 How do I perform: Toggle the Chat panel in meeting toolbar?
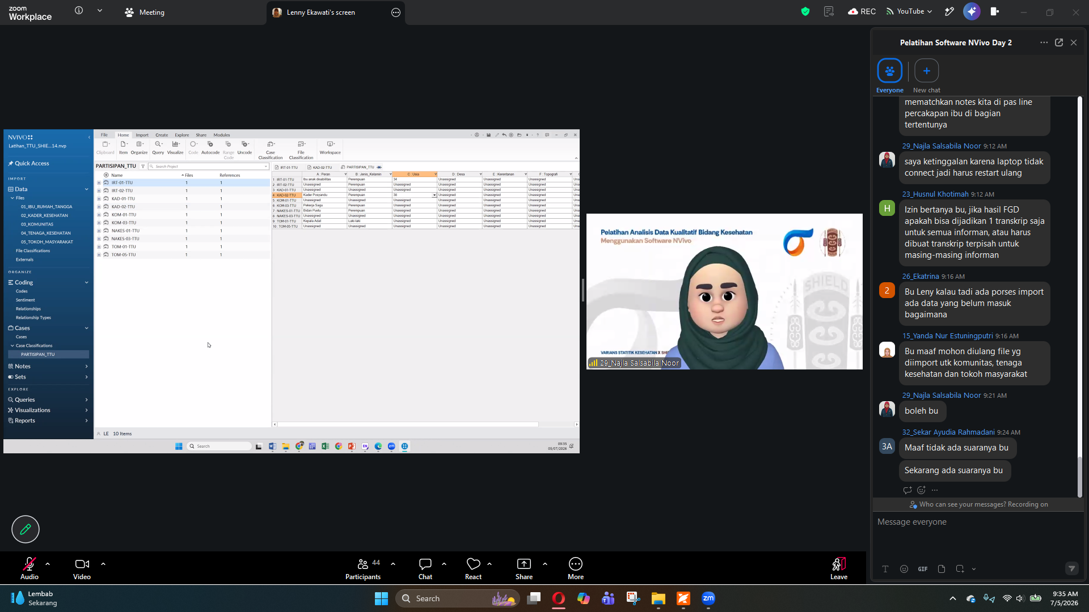tap(425, 568)
